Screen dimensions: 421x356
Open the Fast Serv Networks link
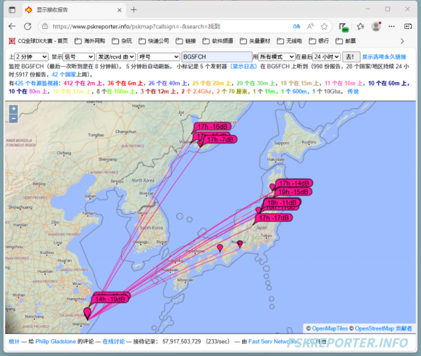272,342
